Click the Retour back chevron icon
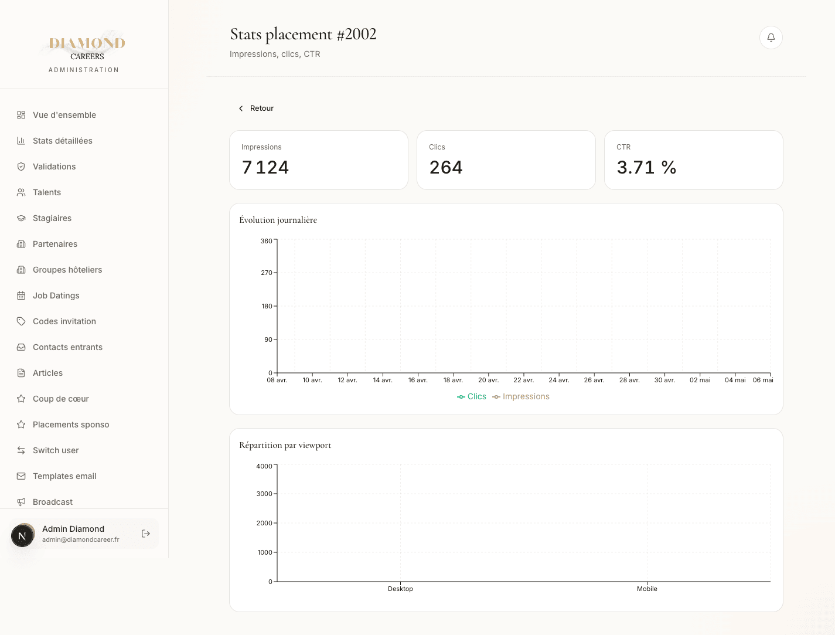This screenshot has width=835, height=635. coord(241,108)
